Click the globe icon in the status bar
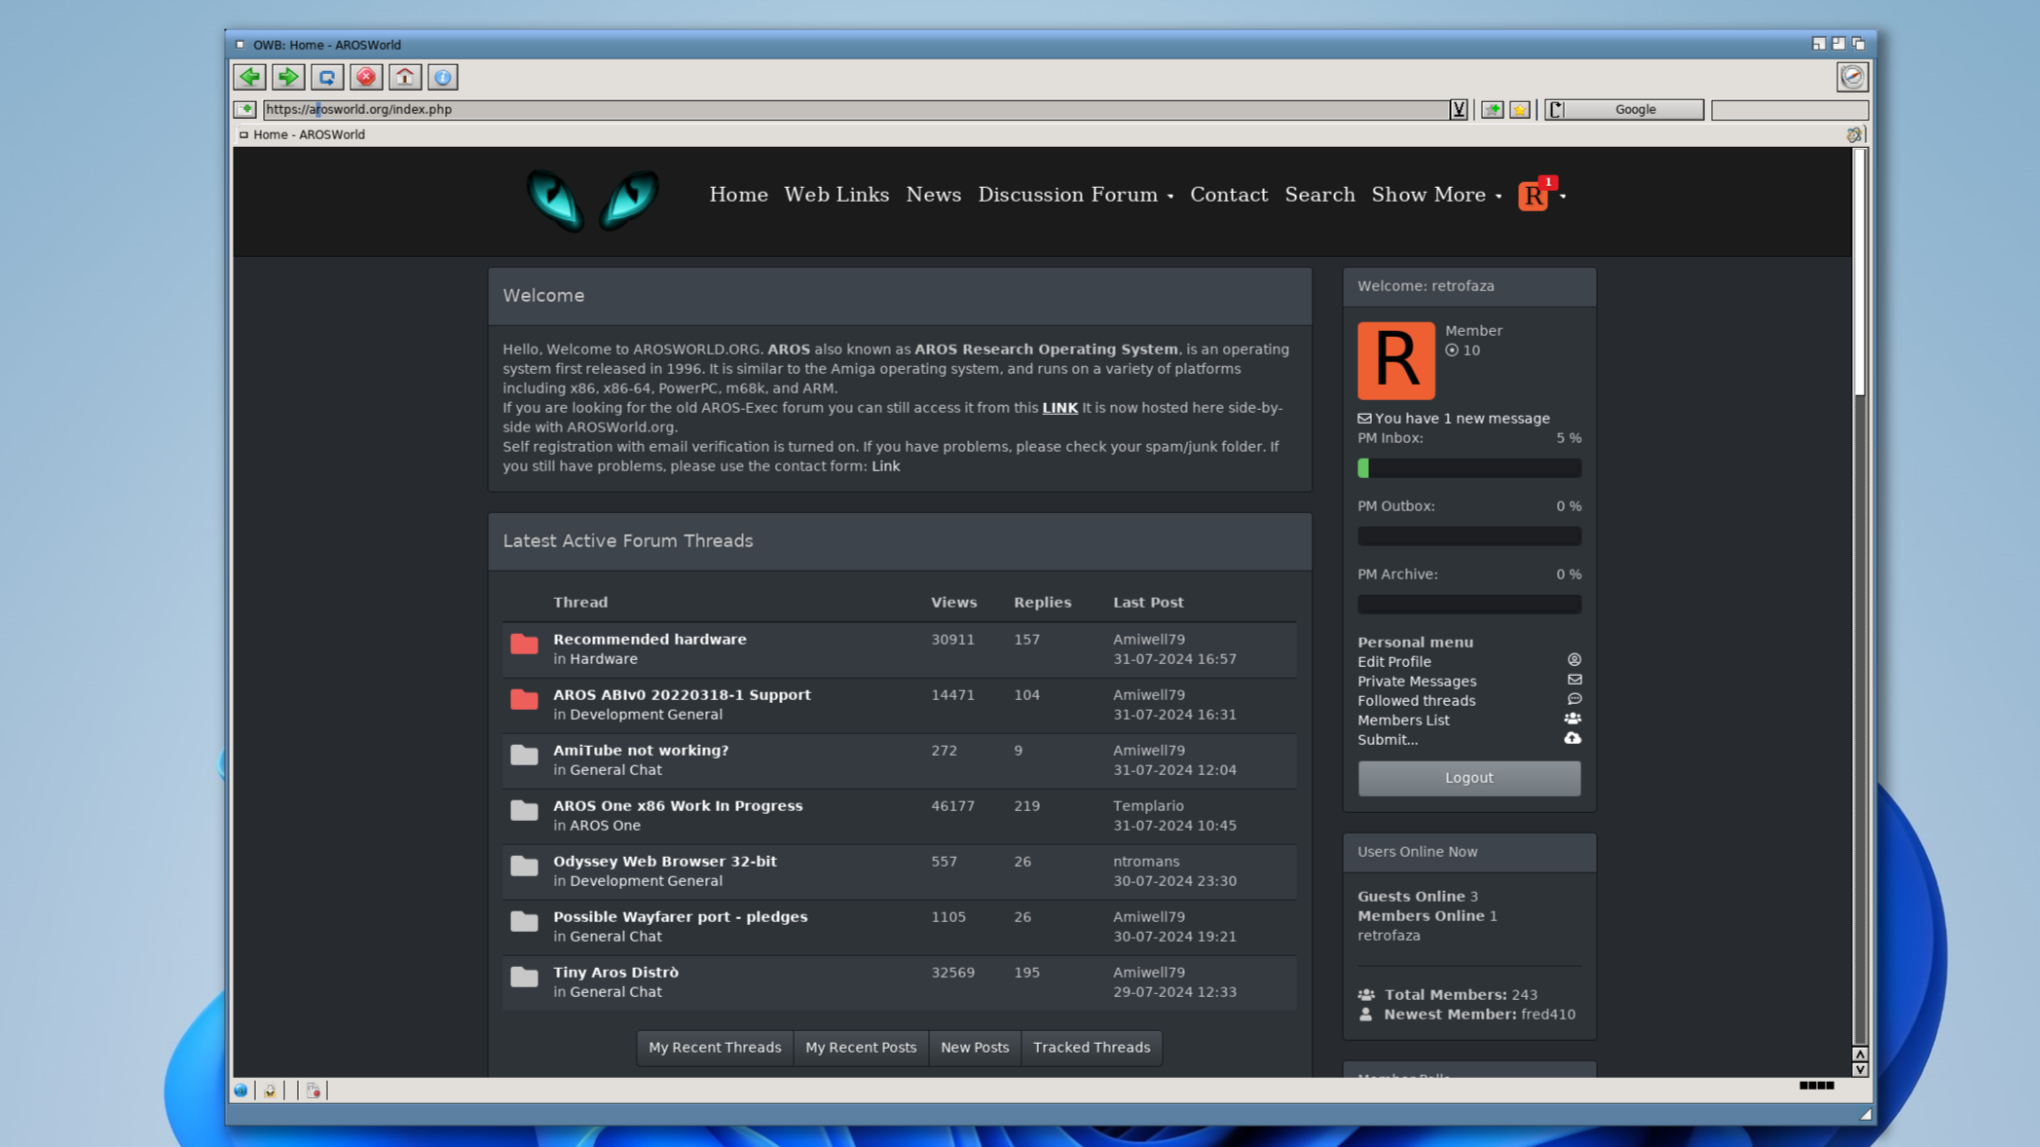 [241, 1091]
